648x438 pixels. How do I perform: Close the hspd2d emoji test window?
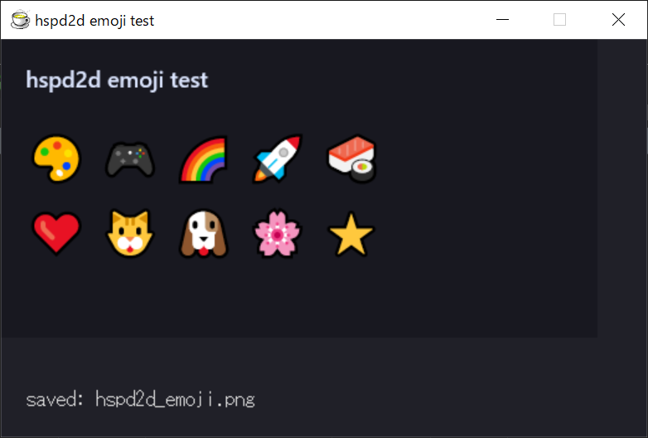tap(618, 20)
